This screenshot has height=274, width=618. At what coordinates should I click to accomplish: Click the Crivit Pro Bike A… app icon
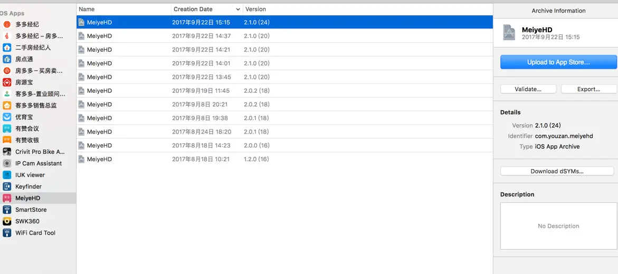tap(7, 152)
